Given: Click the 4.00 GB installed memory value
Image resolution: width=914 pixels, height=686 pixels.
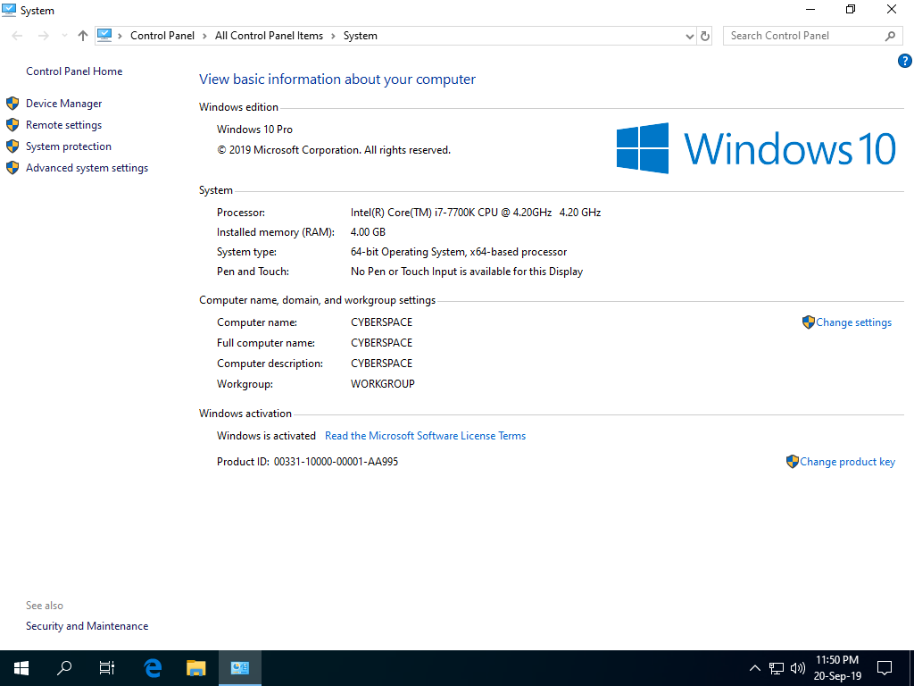Looking at the screenshot, I should coord(368,232).
